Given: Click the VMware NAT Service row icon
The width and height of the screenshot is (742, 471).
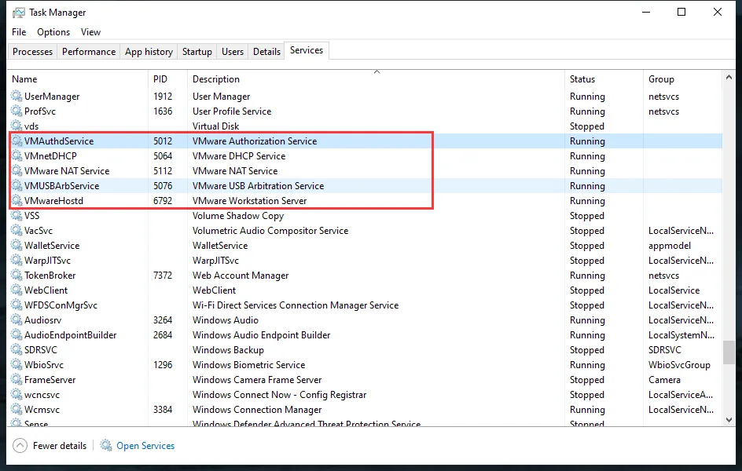Looking at the screenshot, I should pos(17,170).
